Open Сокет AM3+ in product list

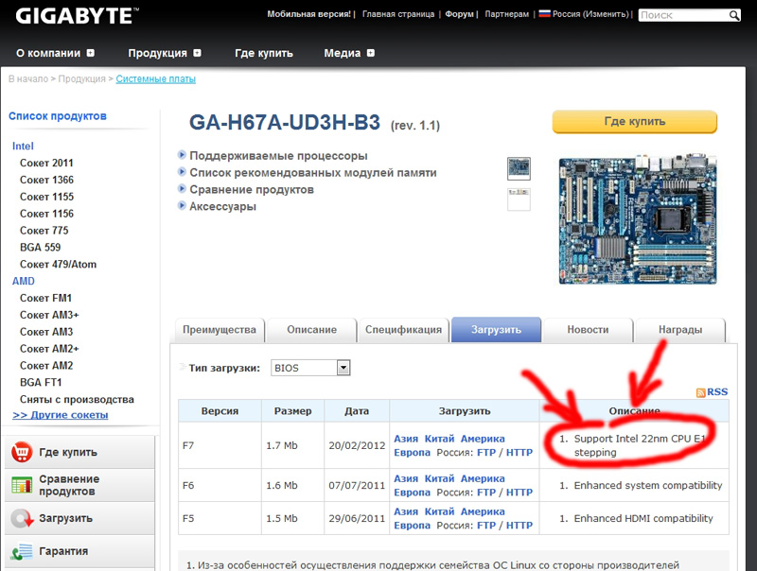49,315
